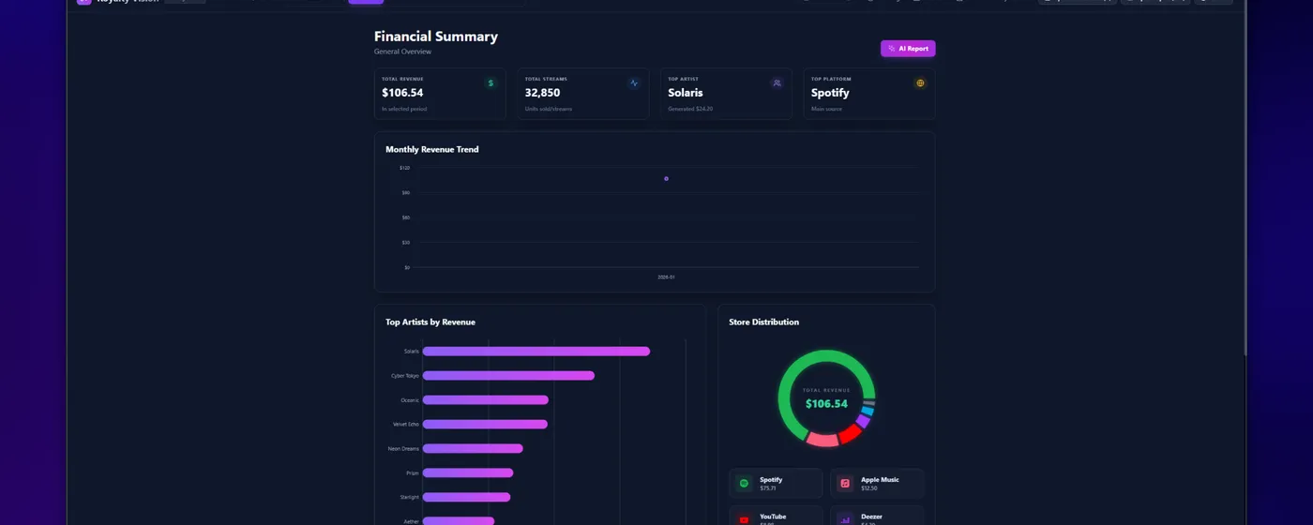Click the red YouTube icon in store list
The width and height of the screenshot is (1313, 525).
744,519
